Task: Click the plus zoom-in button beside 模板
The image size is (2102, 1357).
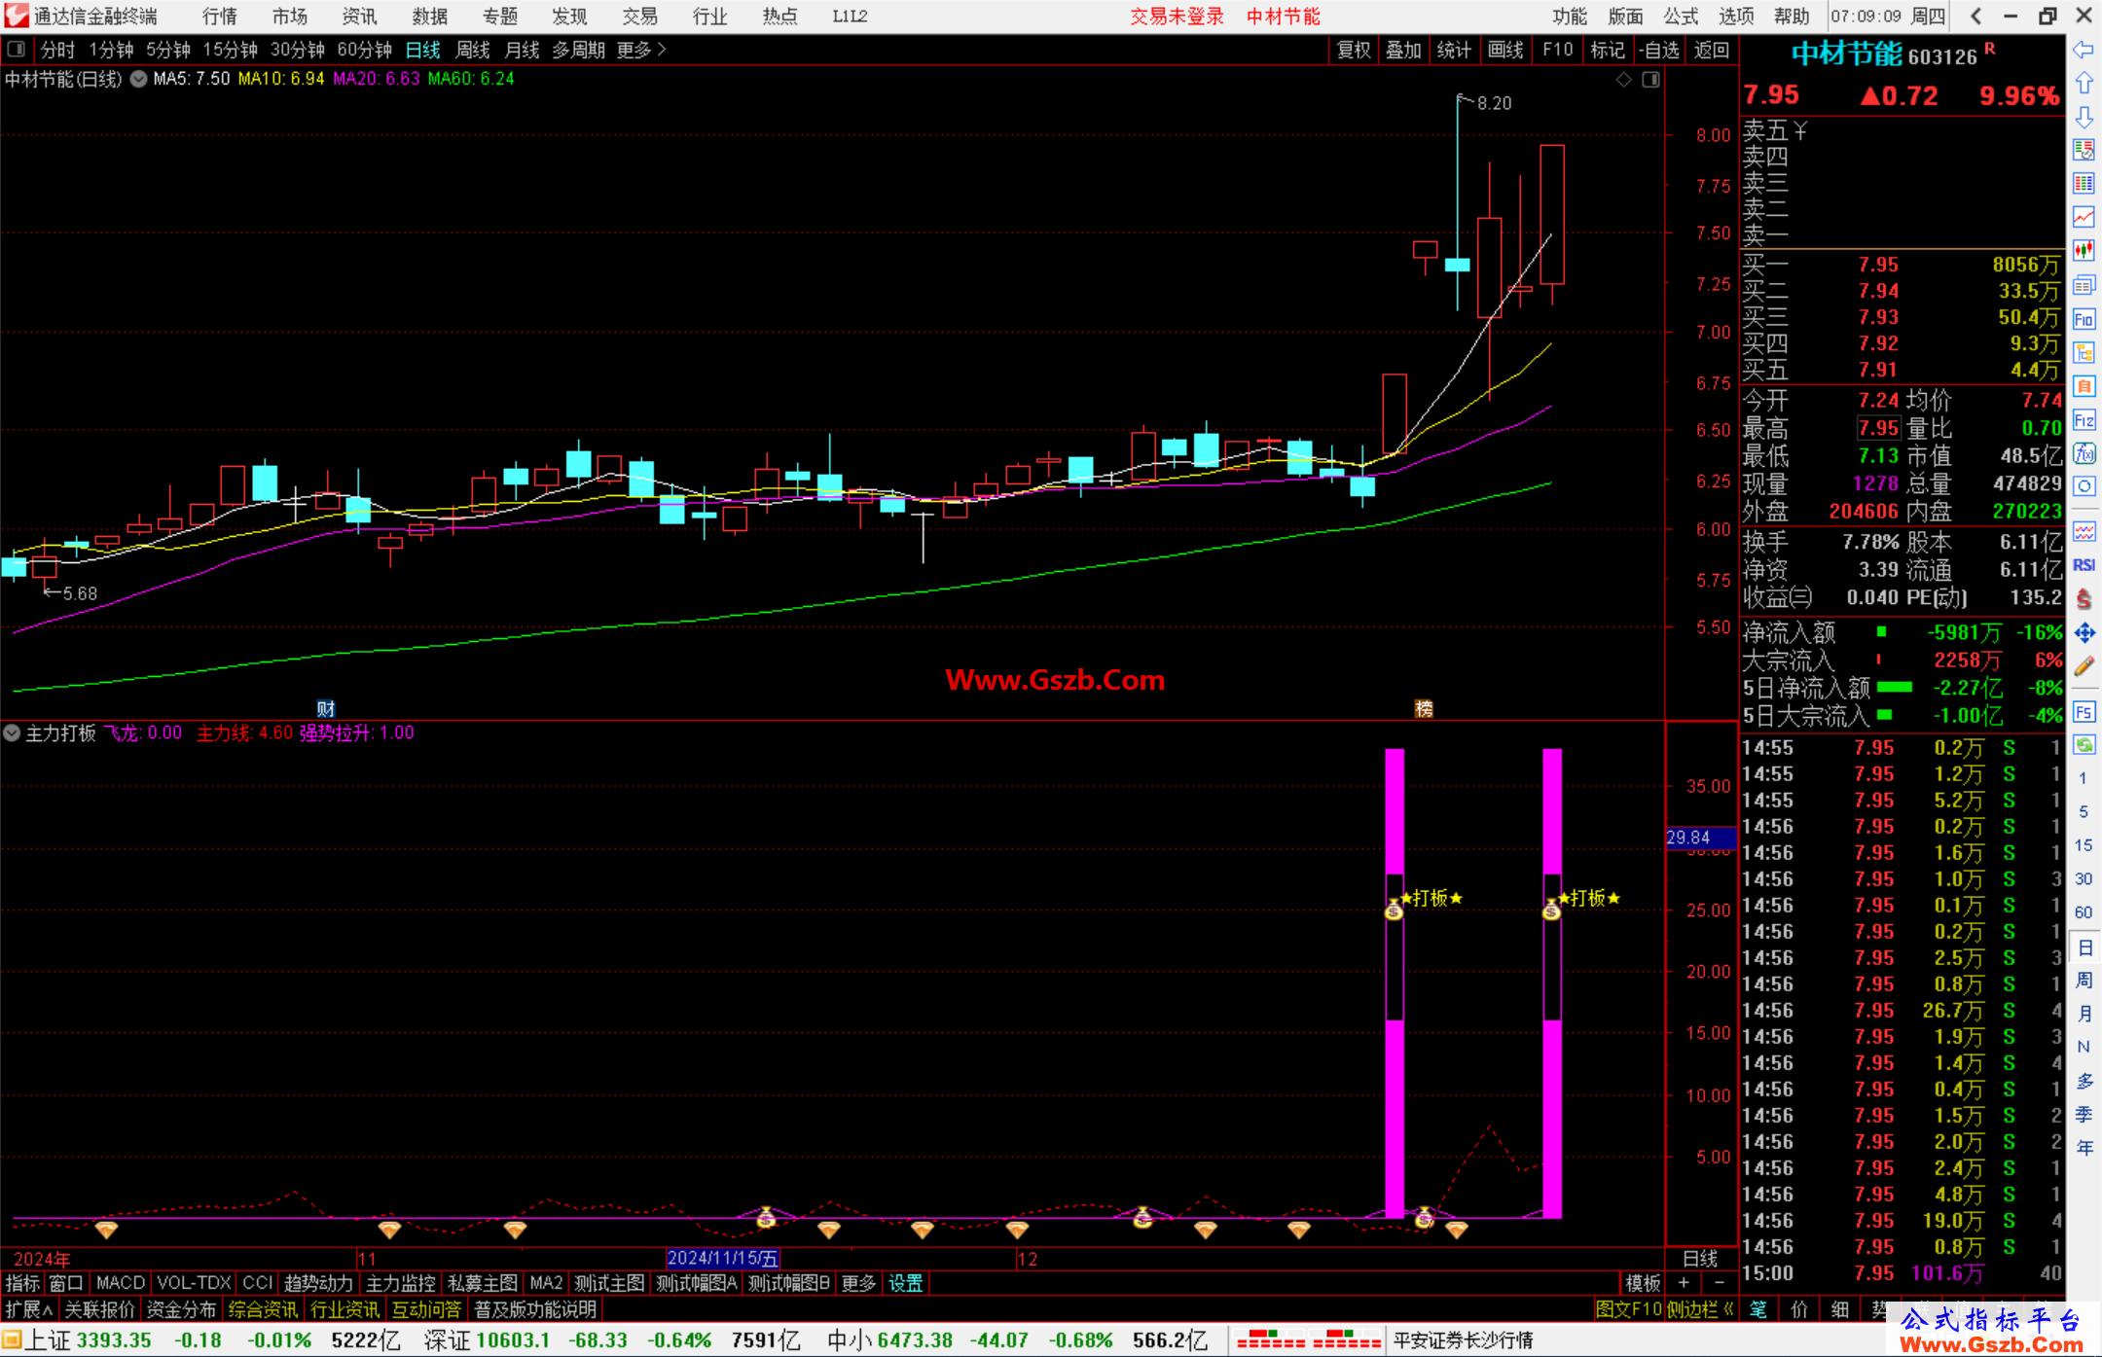Action: point(1684,1283)
